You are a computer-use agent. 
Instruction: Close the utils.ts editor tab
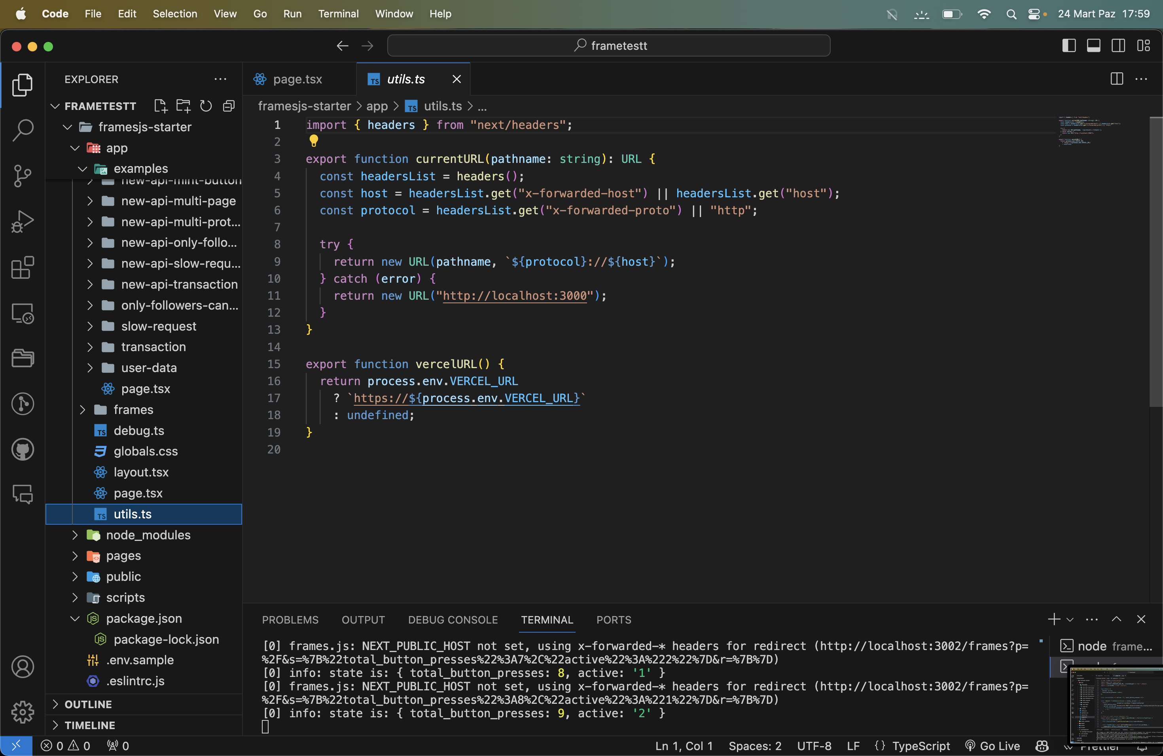coord(456,79)
